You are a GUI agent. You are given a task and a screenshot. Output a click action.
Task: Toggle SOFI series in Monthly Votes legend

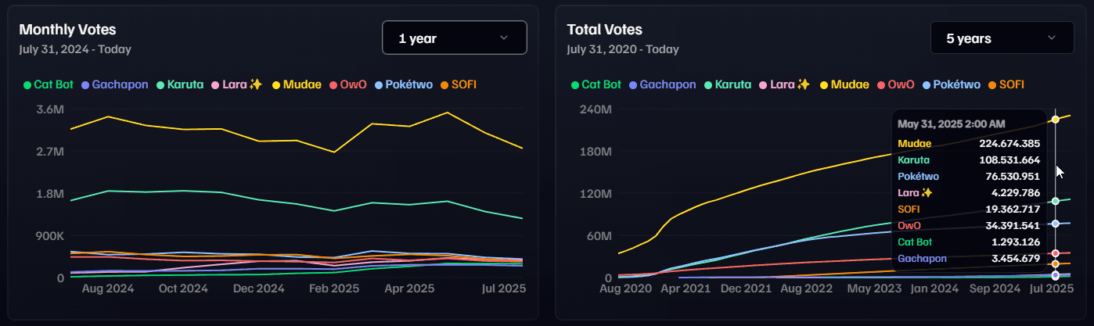pyautogui.click(x=463, y=84)
